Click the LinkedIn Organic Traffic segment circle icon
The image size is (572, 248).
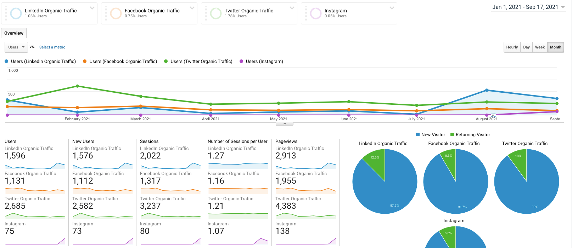point(16,13)
